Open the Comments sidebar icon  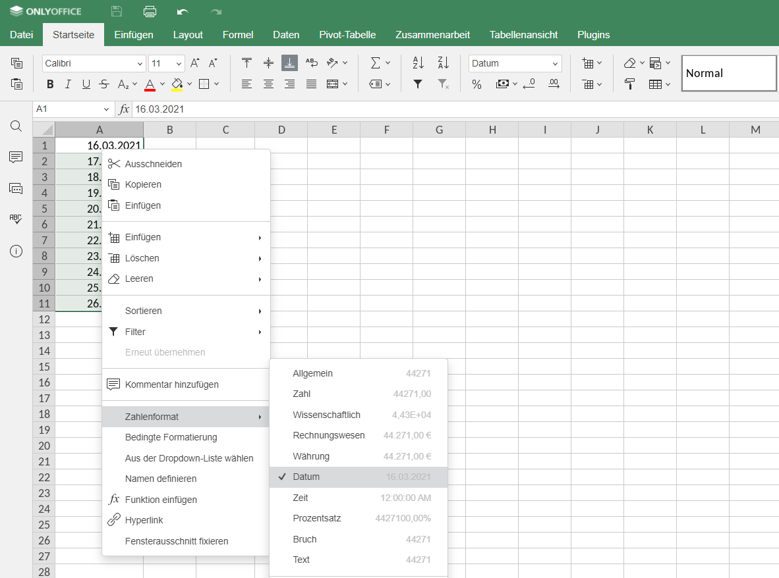pyautogui.click(x=16, y=157)
